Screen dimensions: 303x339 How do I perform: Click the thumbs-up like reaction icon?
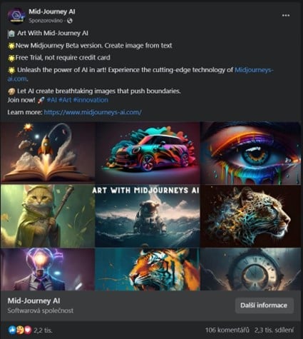click(x=12, y=330)
